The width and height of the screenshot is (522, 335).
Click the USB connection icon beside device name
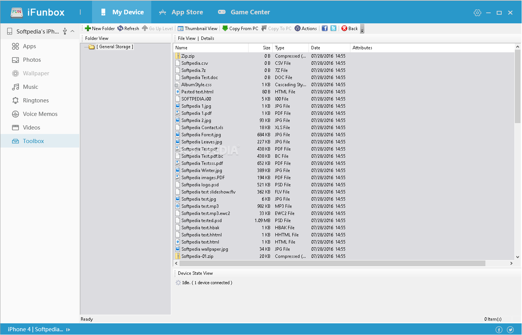click(x=65, y=31)
